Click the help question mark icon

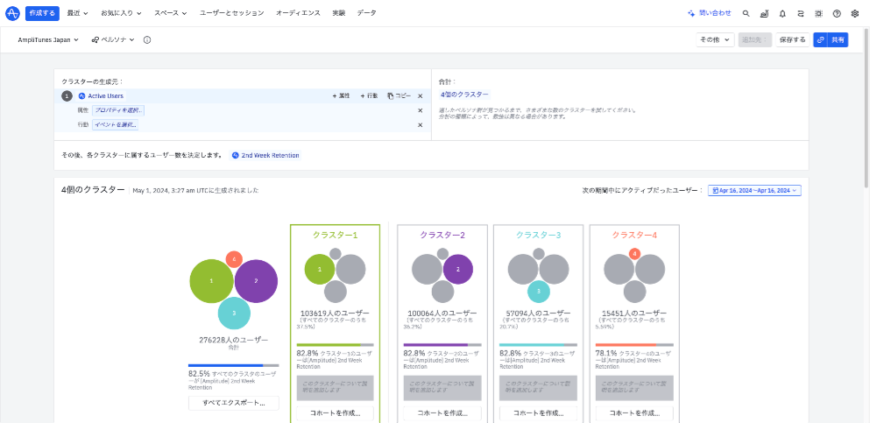pyautogui.click(x=837, y=14)
